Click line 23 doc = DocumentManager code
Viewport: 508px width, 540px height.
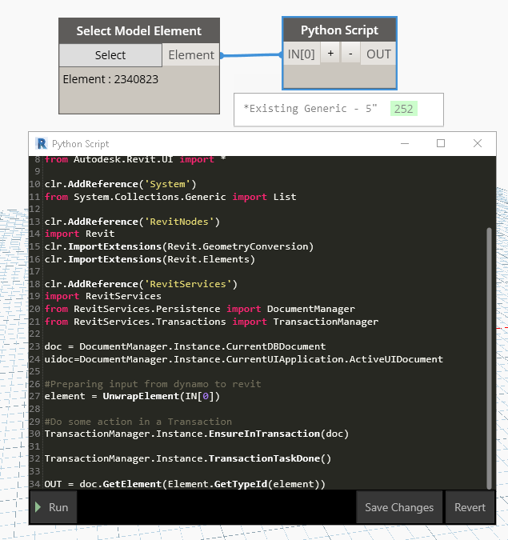(x=186, y=346)
